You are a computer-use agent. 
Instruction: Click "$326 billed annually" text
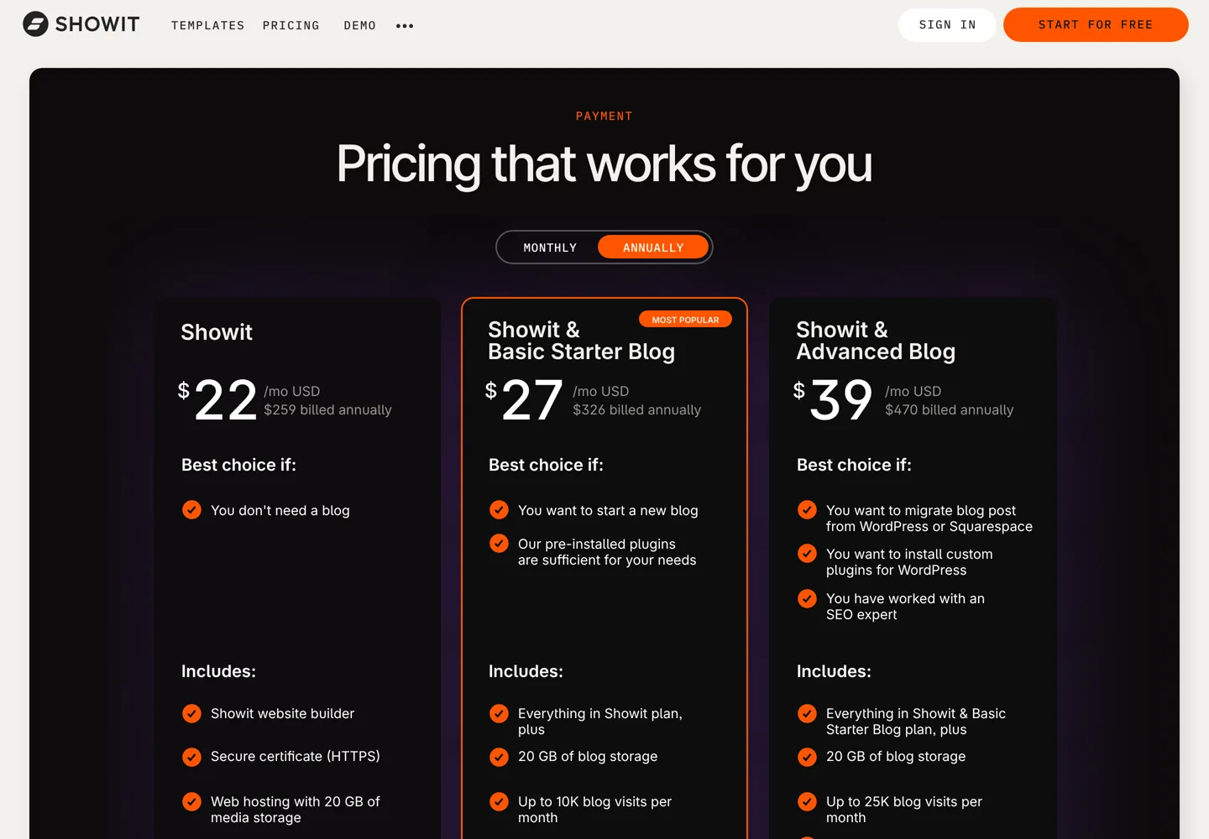(636, 409)
